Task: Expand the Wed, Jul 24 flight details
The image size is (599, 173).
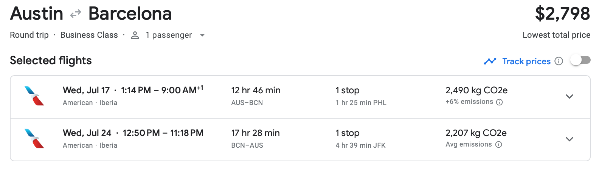Action: click(569, 139)
